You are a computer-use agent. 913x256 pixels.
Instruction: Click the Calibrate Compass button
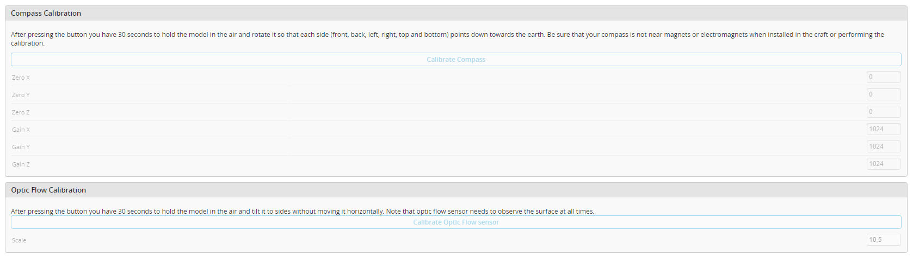(456, 60)
